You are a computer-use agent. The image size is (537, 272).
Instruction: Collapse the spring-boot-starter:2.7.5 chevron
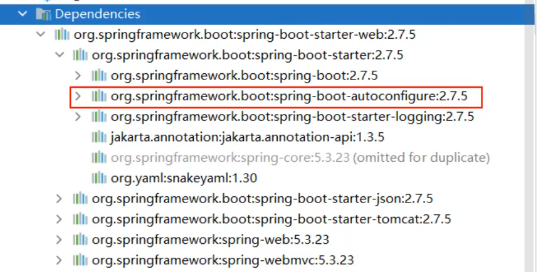(x=59, y=55)
